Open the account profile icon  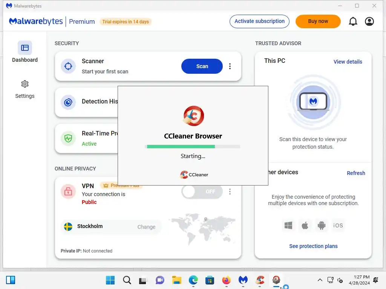[x=369, y=21]
